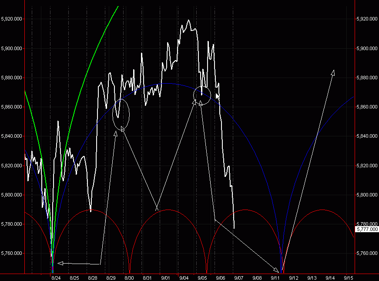Select 5,820.000 on the right price axis
The width and height of the screenshot is (379, 281).
(367, 166)
